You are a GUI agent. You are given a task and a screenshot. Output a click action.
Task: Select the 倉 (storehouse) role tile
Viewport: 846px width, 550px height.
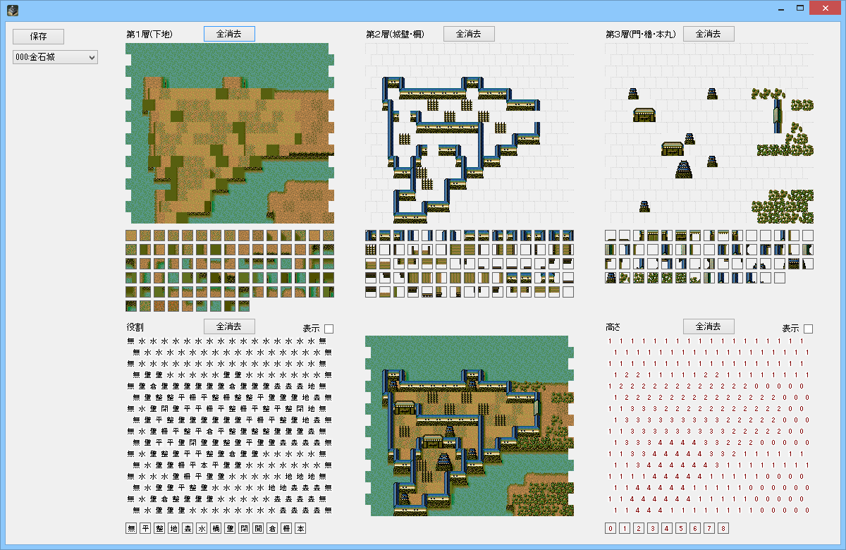272,528
